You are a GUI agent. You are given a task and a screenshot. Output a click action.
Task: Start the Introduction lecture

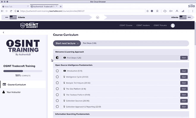(x=184, y=71)
